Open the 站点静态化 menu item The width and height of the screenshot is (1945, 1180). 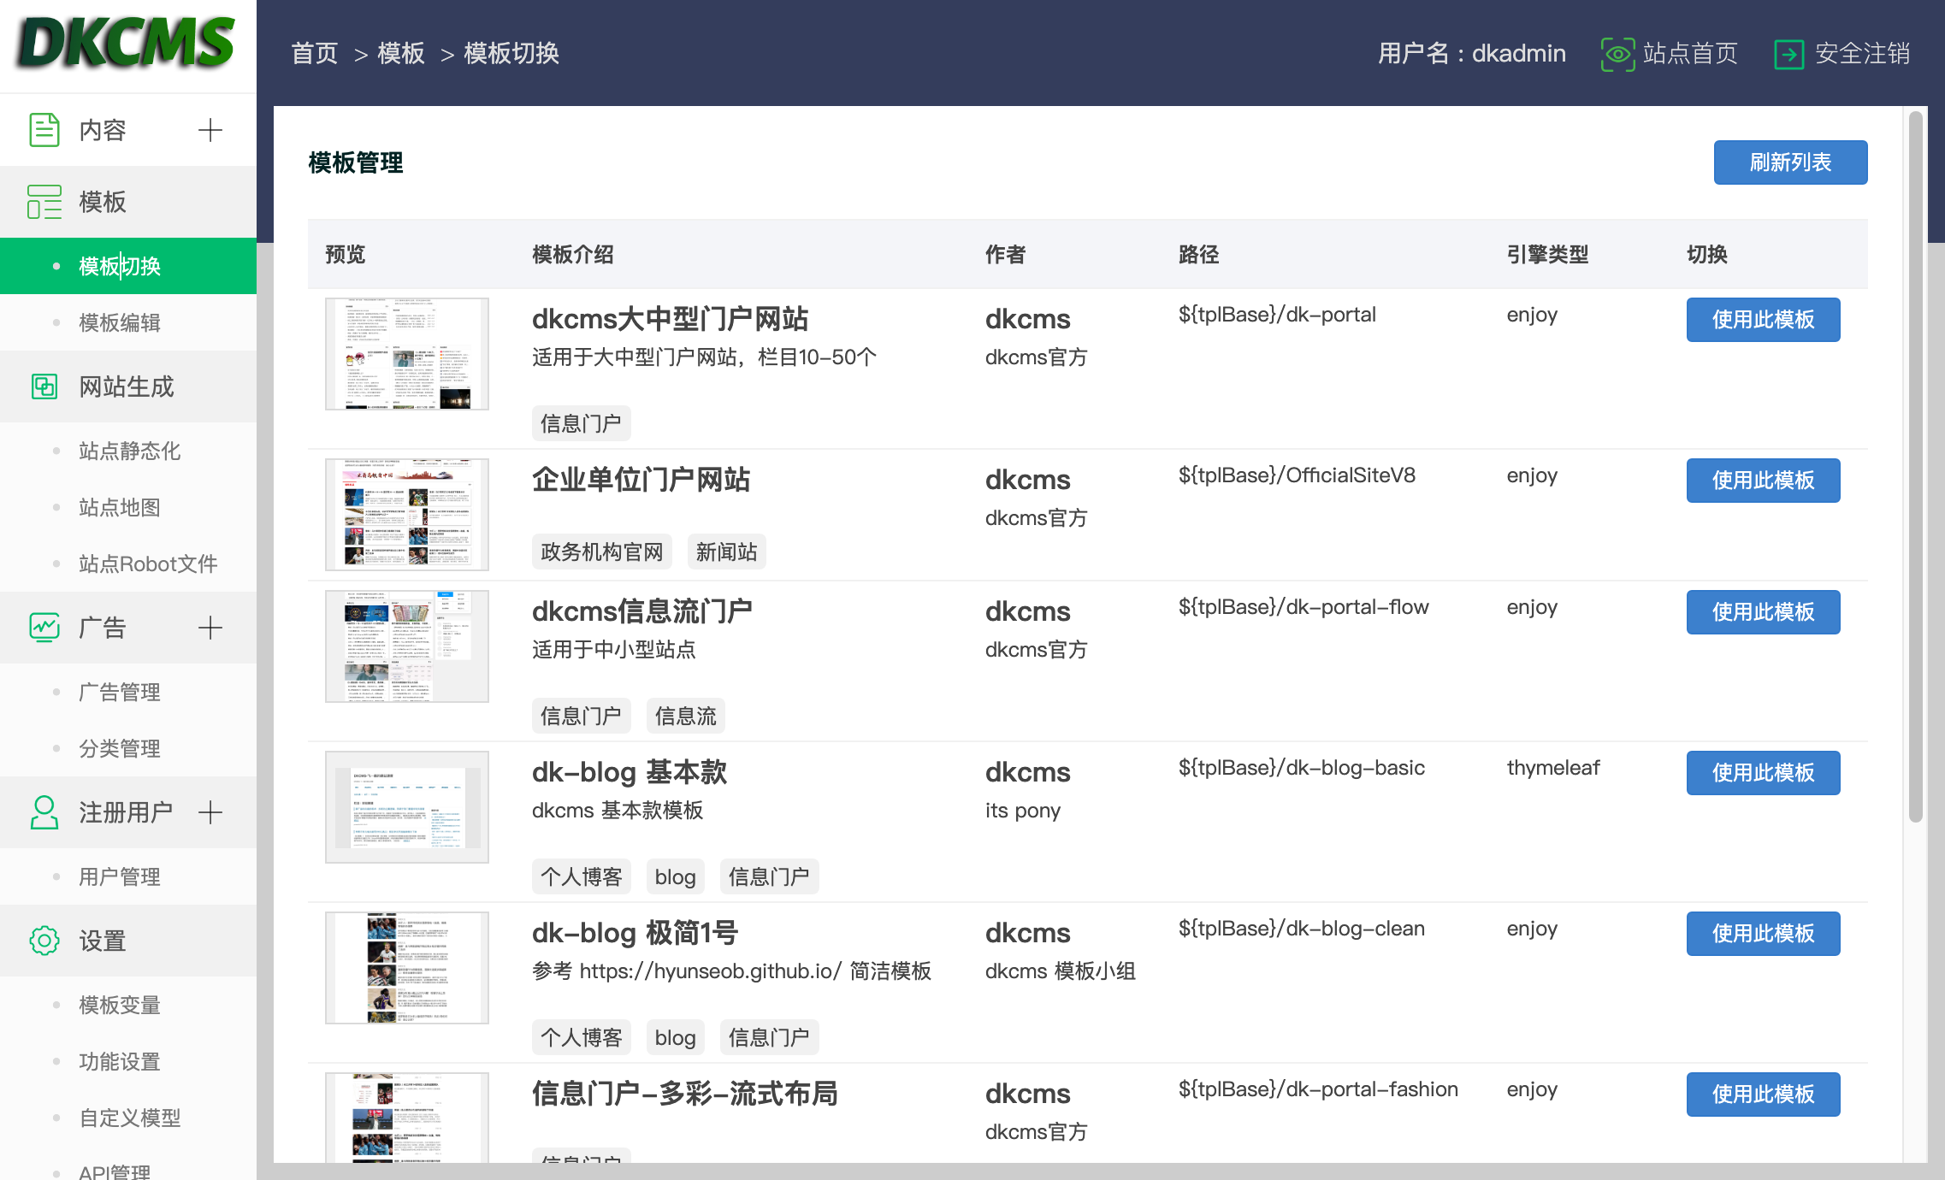pos(128,451)
